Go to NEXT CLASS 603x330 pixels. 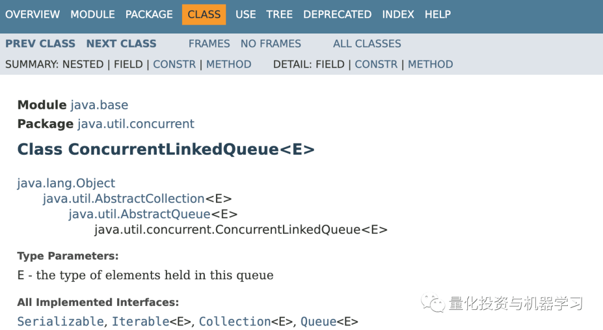coord(121,44)
